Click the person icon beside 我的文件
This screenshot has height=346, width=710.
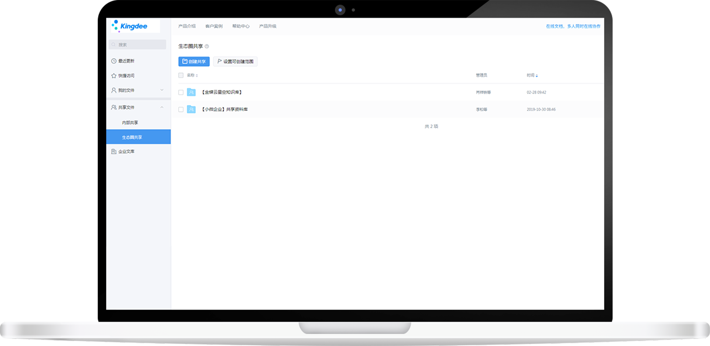click(114, 90)
